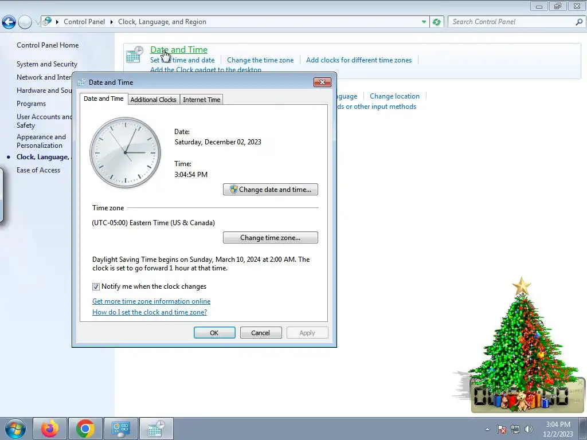Switch to Date and Time taskbar button

tap(156, 429)
